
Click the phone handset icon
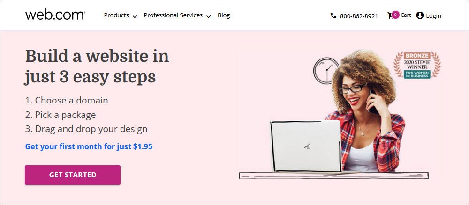333,15
